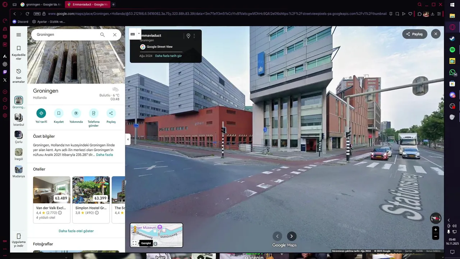
Task: Open the Windows Start button
Action: coord(452,5)
